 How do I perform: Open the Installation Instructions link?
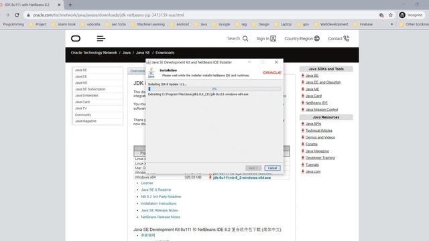(159, 204)
